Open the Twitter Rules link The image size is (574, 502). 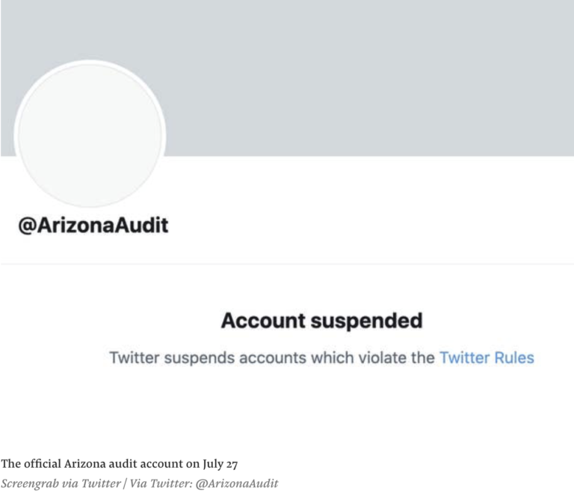pos(487,357)
